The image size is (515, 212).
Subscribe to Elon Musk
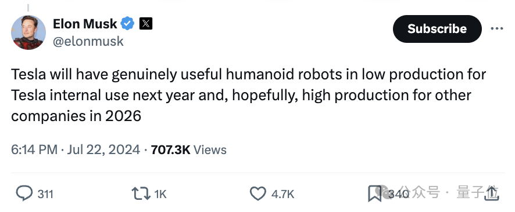click(x=437, y=29)
